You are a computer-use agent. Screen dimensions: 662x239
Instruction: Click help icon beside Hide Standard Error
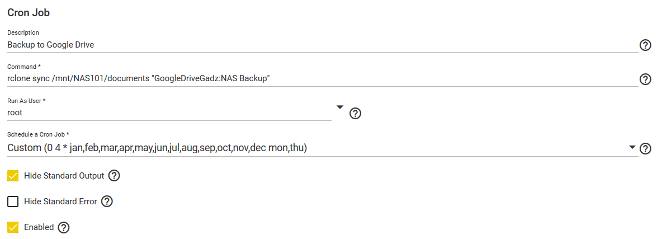[x=107, y=201]
